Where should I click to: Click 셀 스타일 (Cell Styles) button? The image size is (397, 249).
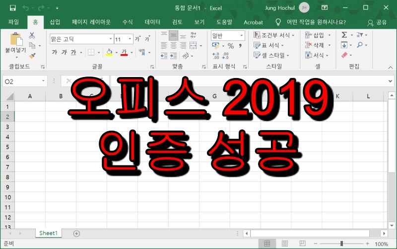pyautogui.click(x=271, y=55)
